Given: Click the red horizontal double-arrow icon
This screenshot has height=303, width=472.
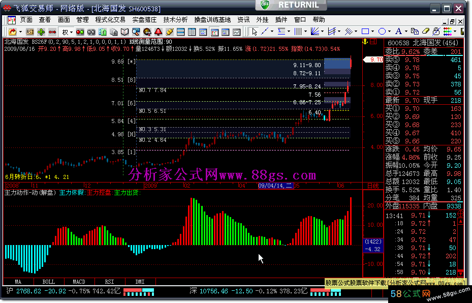Looking at the screenshot, I should click(x=52, y=32).
